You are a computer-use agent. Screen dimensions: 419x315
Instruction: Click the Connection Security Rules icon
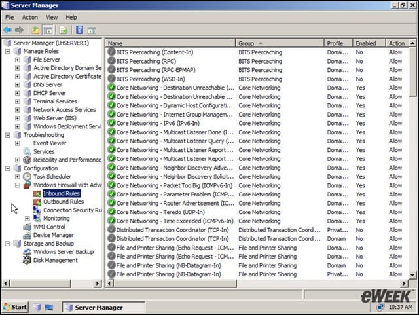pos(37,210)
